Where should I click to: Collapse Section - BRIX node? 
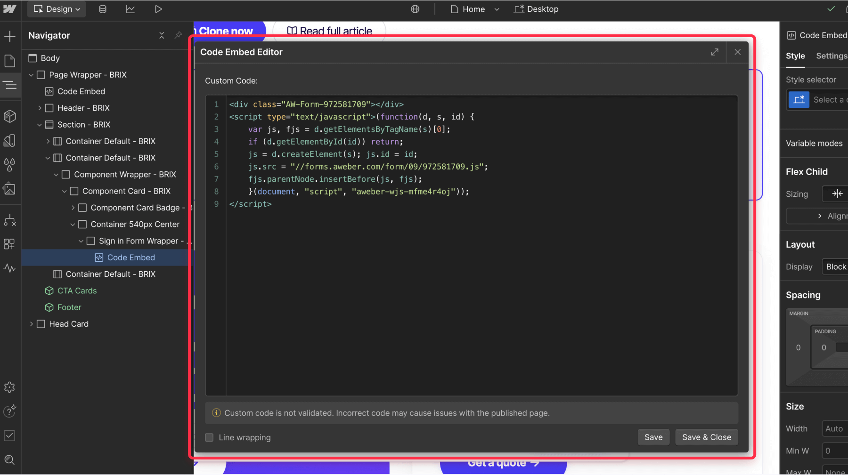tap(40, 125)
